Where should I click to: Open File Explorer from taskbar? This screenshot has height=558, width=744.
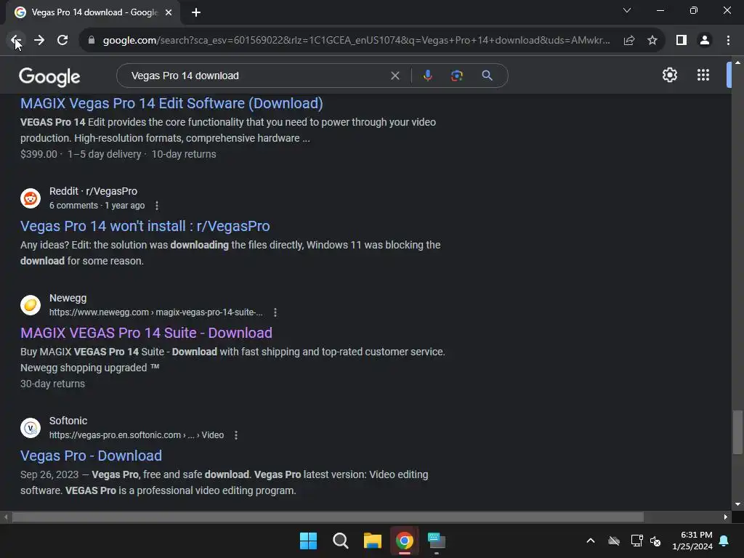click(x=373, y=541)
